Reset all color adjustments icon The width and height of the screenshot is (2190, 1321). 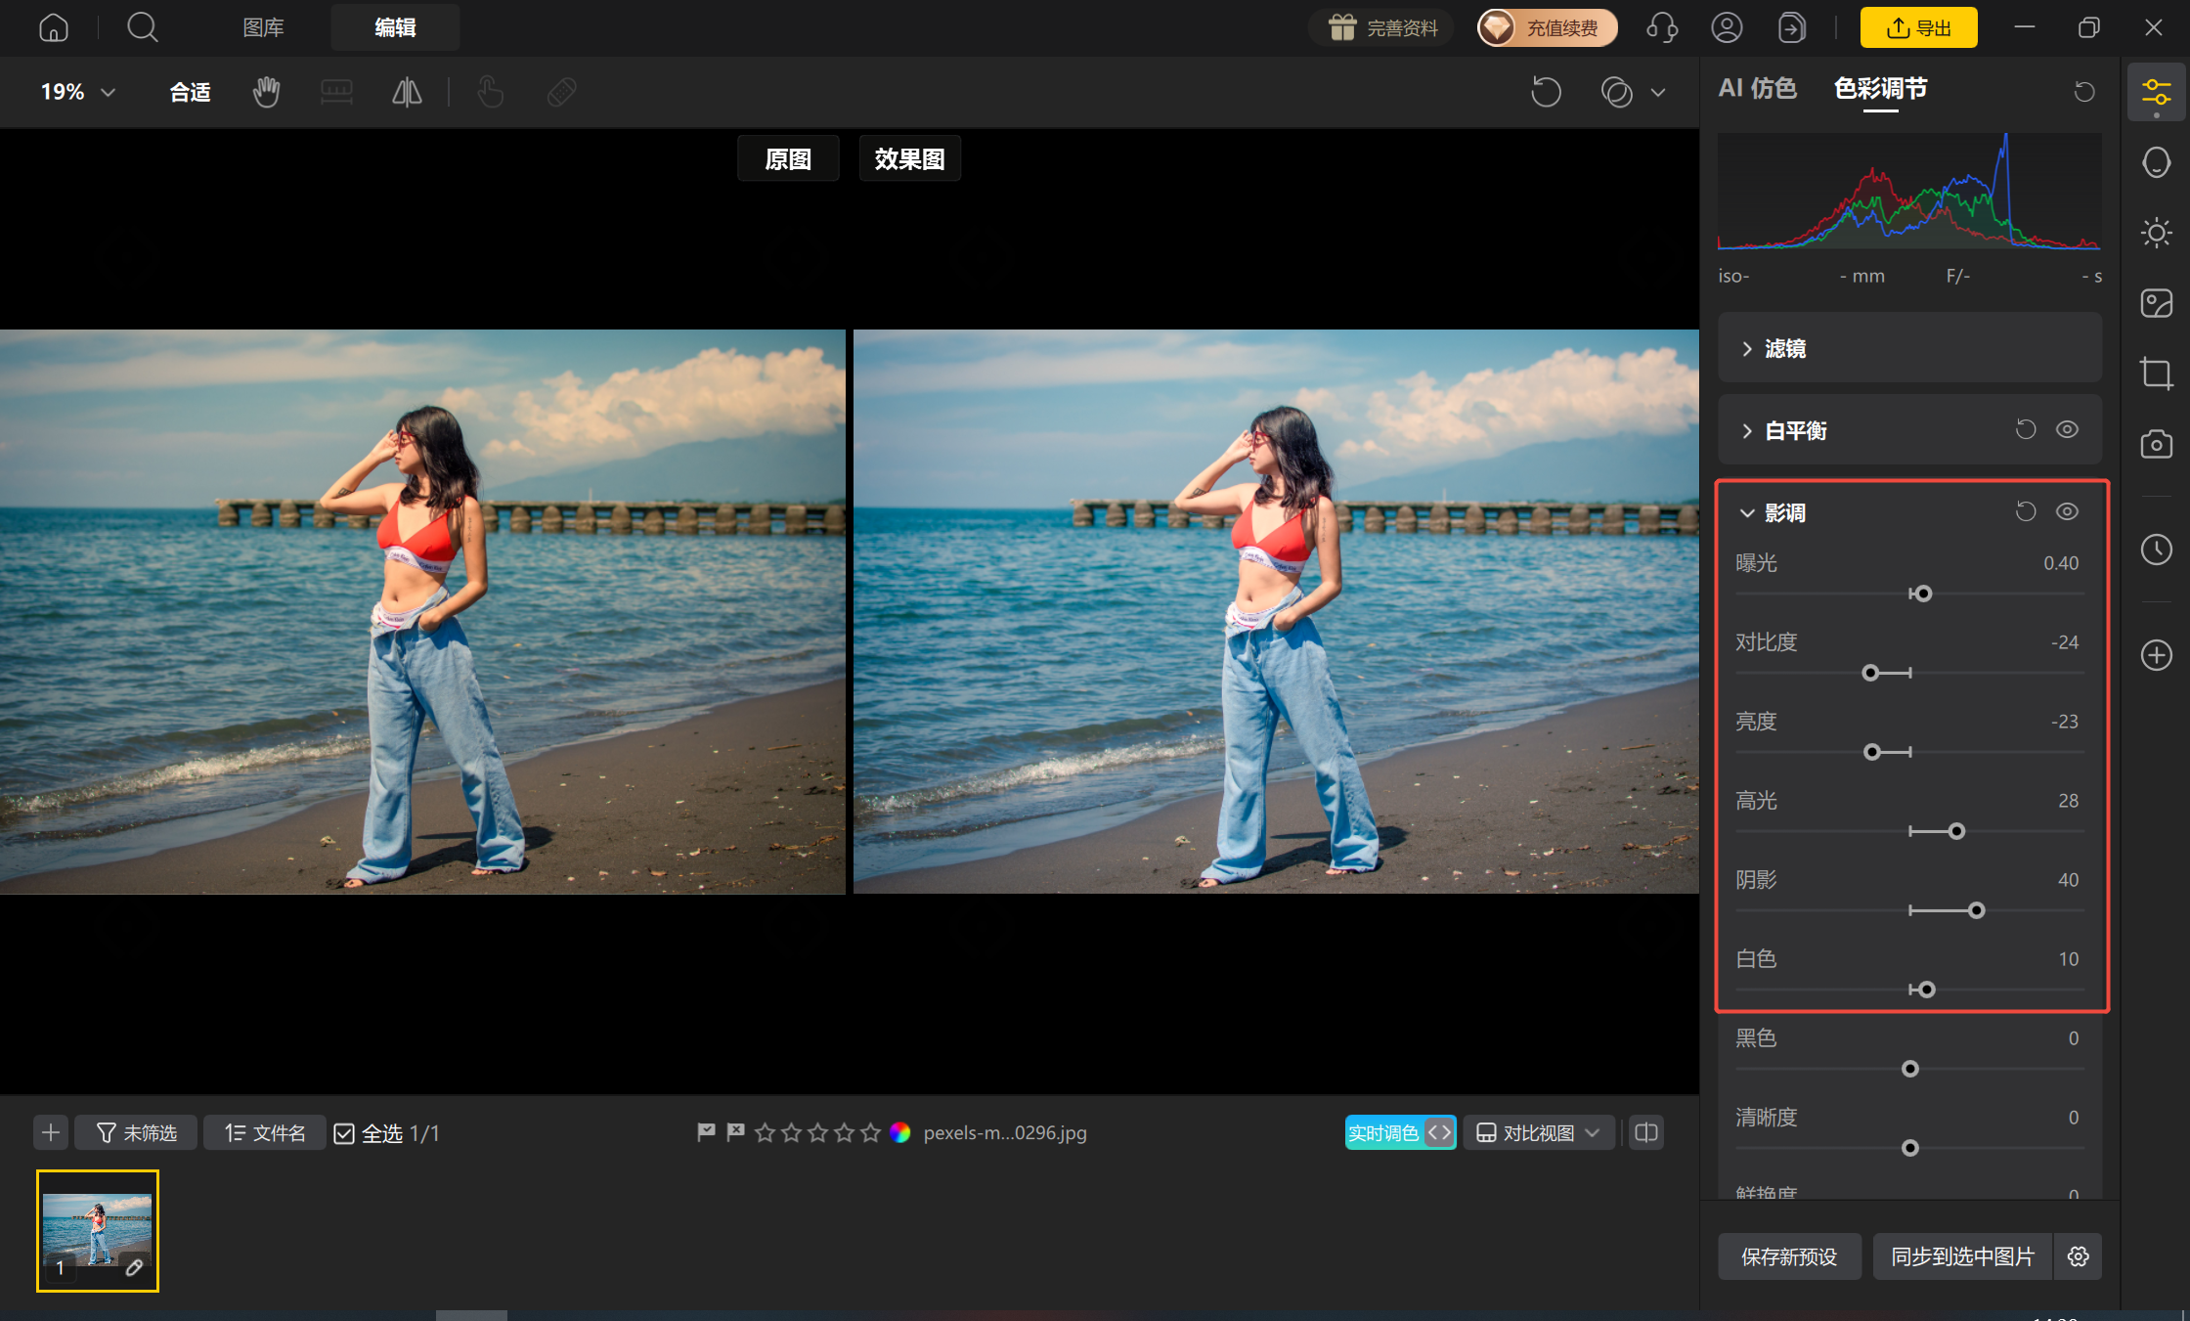pos(2084,91)
